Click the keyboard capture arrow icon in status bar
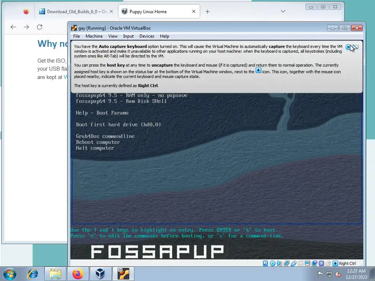The height and width of the screenshot is (281, 375). 335,263
